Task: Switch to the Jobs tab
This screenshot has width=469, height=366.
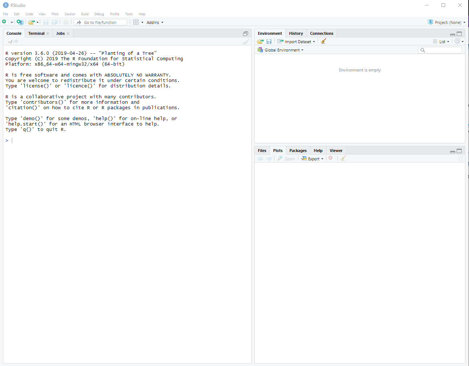Action: coord(60,33)
